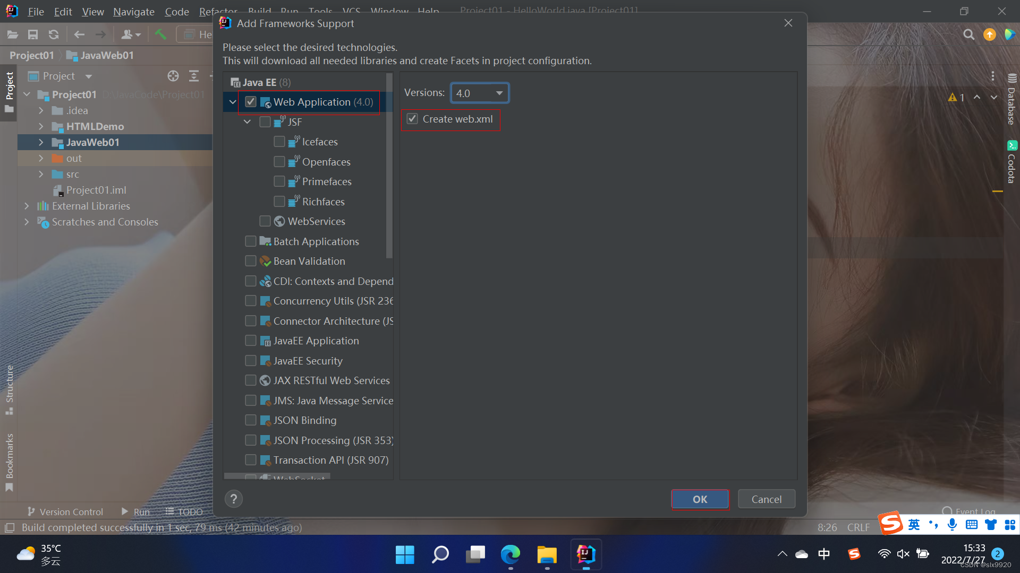Click the Windows Start button
This screenshot has height=573, width=1020.
coord(405,555)
